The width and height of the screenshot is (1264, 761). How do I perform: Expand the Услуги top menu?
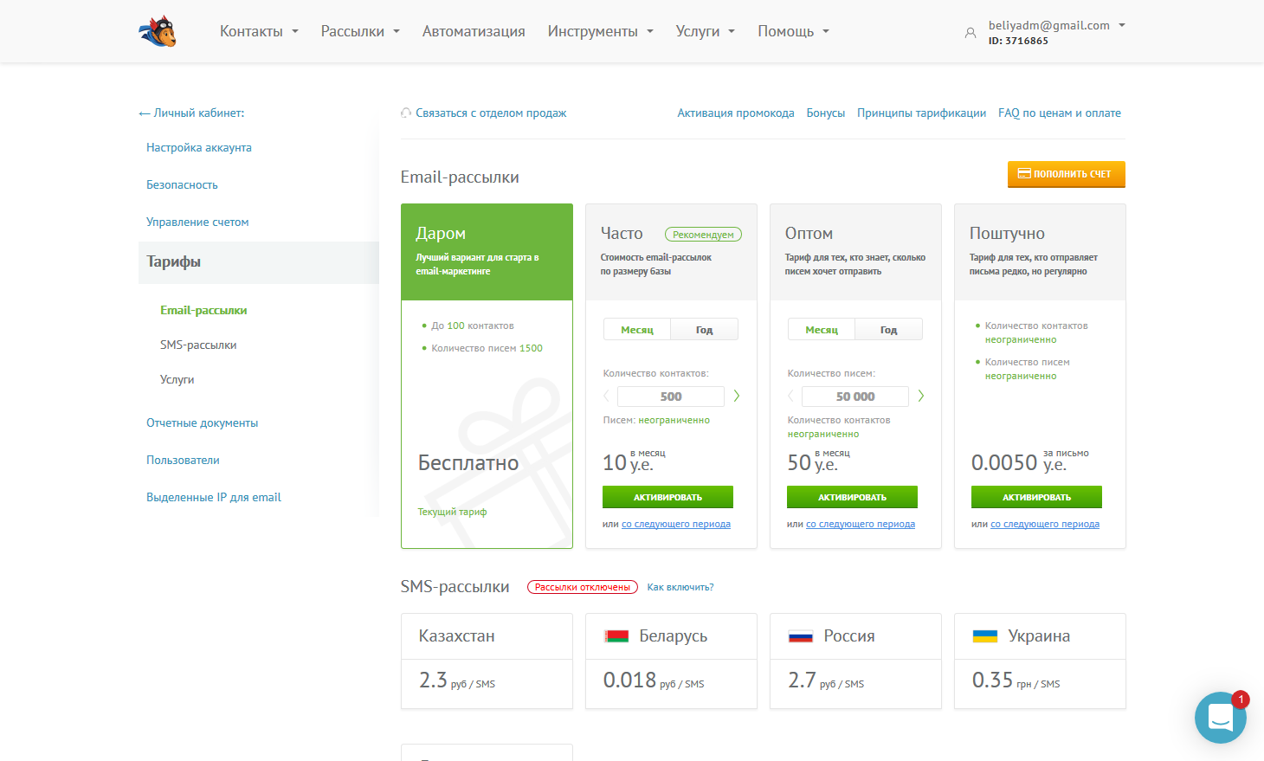pos(706,31)
